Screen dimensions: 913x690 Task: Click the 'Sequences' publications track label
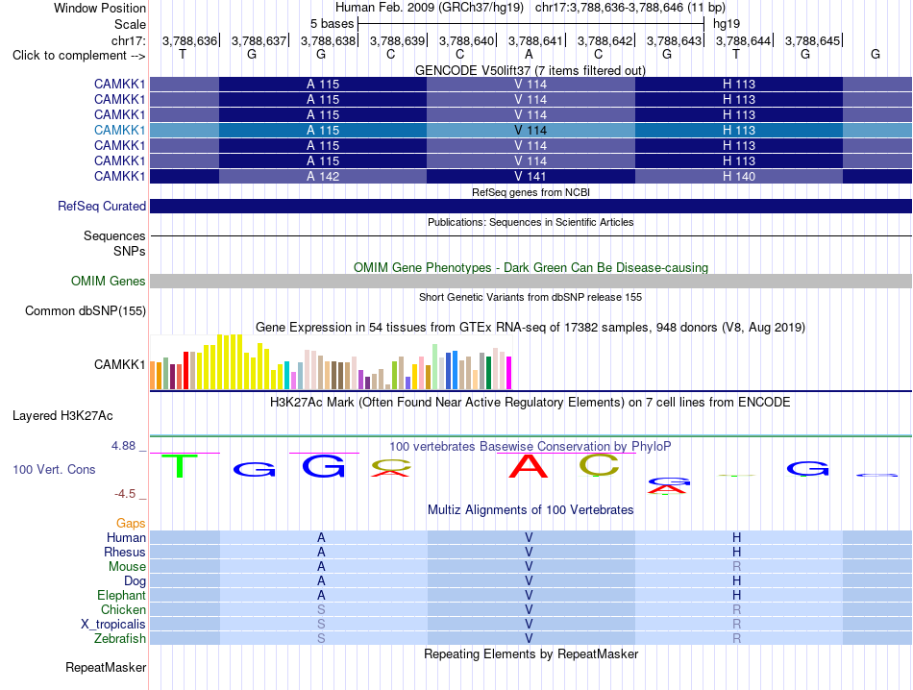[x=114, y=235]
